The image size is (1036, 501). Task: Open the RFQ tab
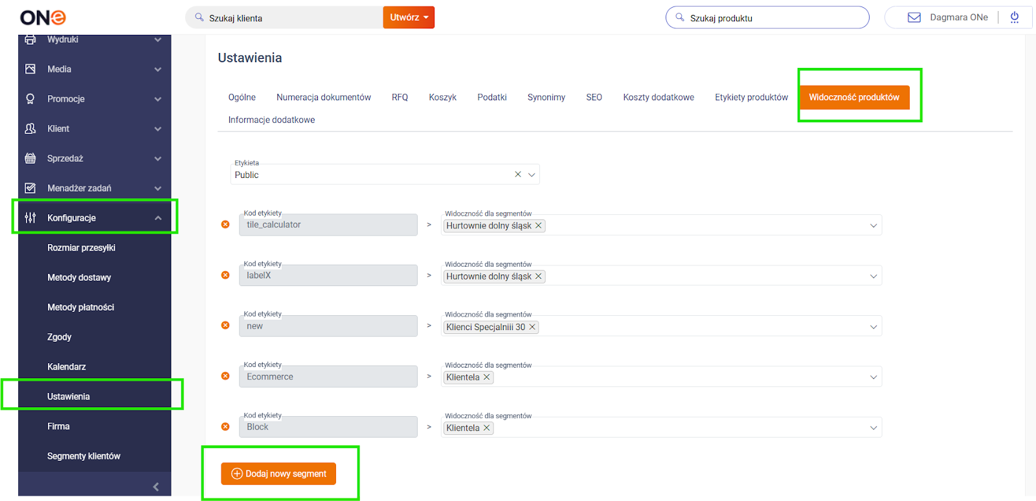point(400,97)
